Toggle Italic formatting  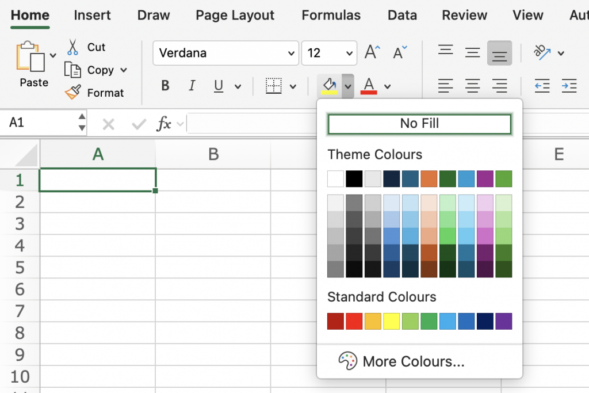(x=192, y=86)
